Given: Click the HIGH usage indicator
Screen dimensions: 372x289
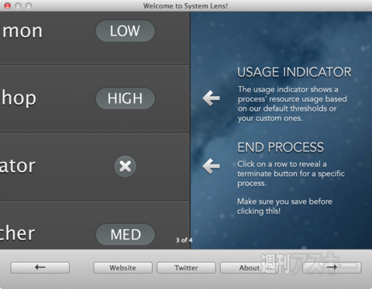Looking at the screenshot, I should [x=126, y=98].
